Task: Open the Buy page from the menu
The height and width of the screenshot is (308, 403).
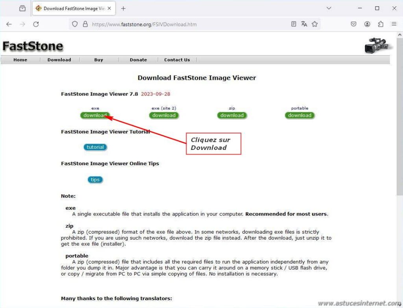Action: pyautogui.click(x=98, y=59)
